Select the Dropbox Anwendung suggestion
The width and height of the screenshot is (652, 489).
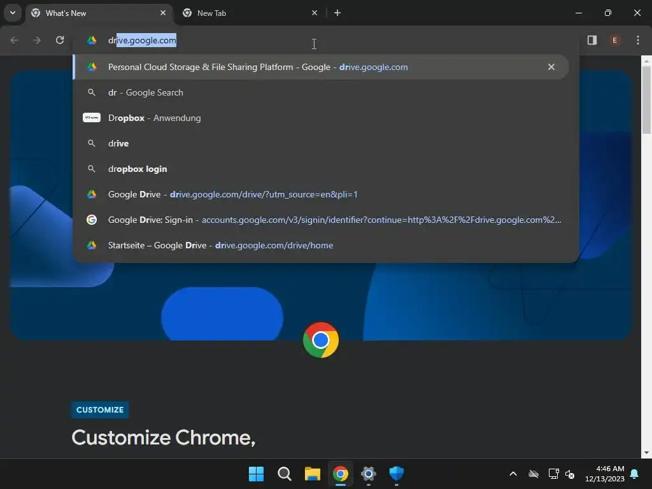point(321,118)
